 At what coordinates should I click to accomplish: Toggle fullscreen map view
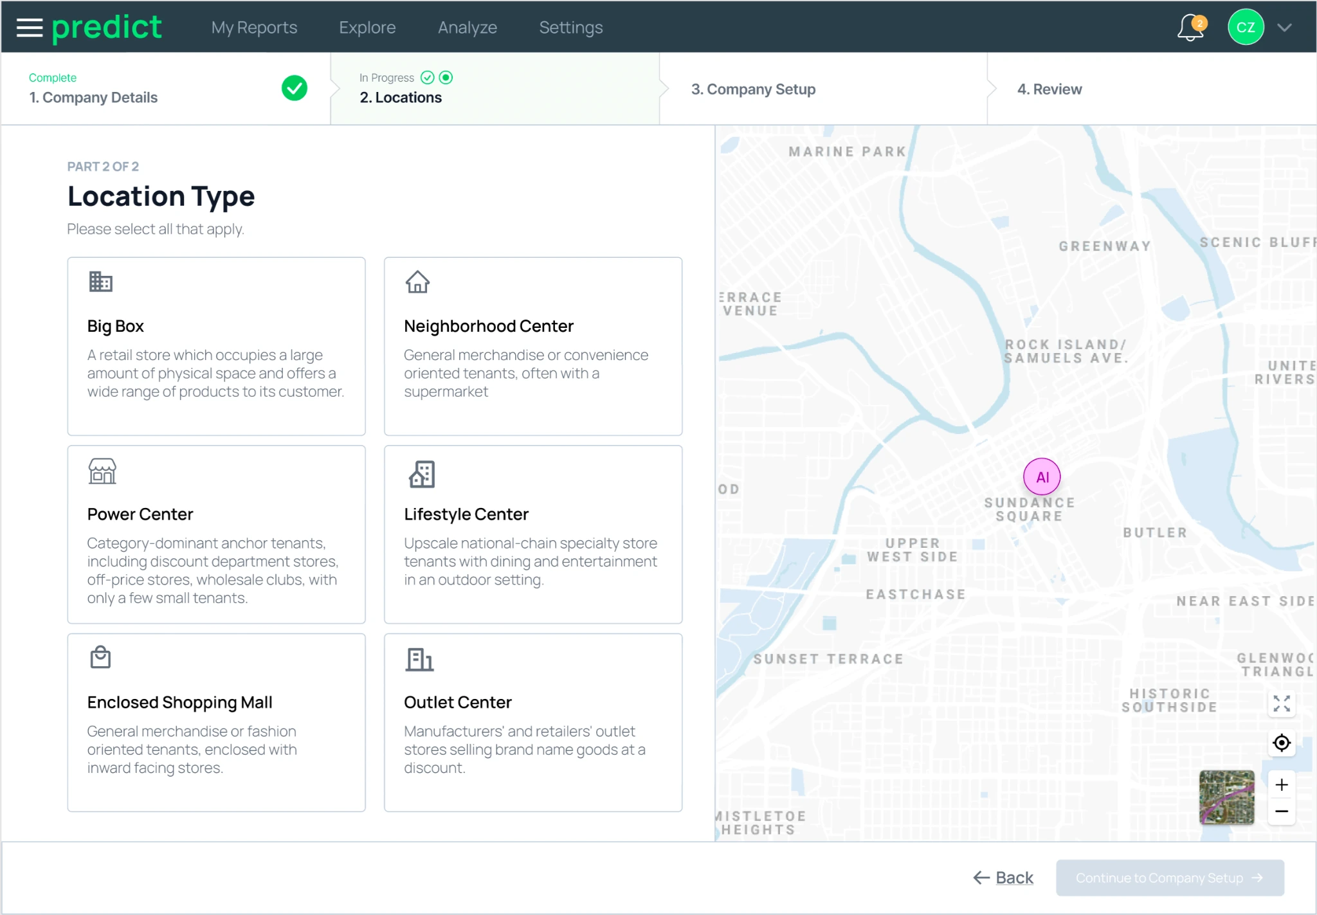tap(1282, 704)
